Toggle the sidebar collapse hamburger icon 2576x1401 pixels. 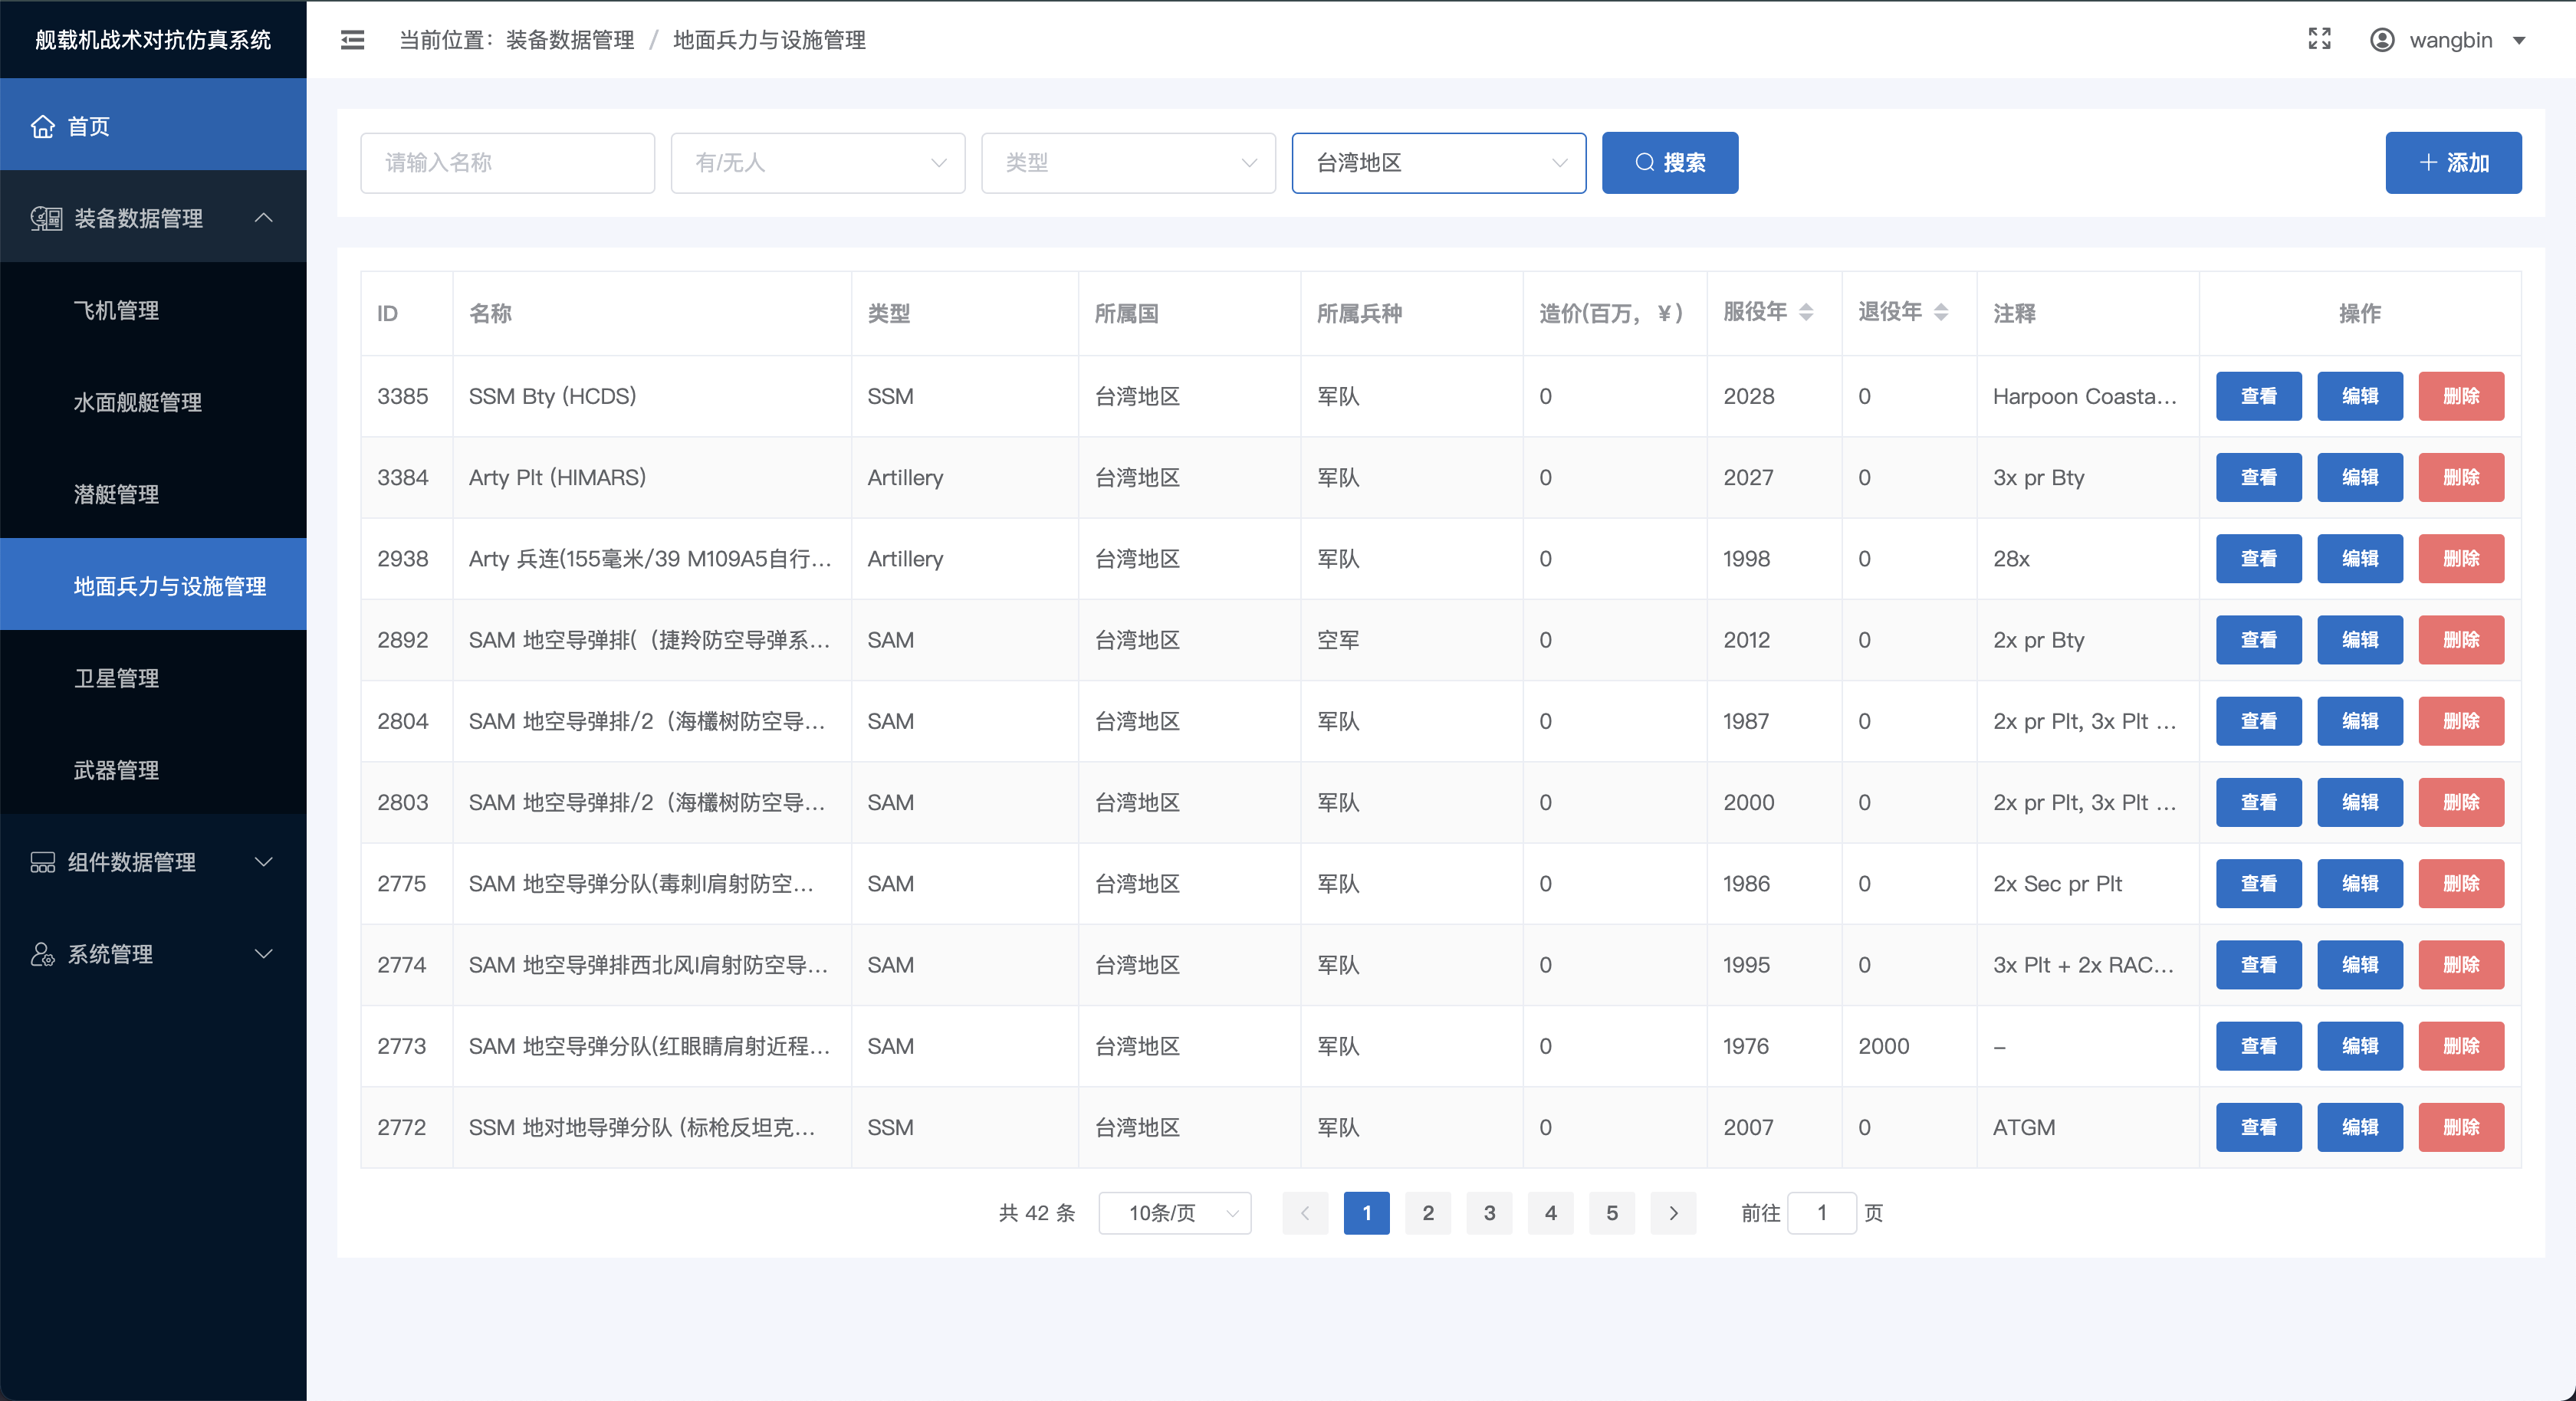coord(352,40)
